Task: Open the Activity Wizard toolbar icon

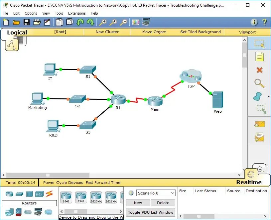Action: tap(47, 22)
